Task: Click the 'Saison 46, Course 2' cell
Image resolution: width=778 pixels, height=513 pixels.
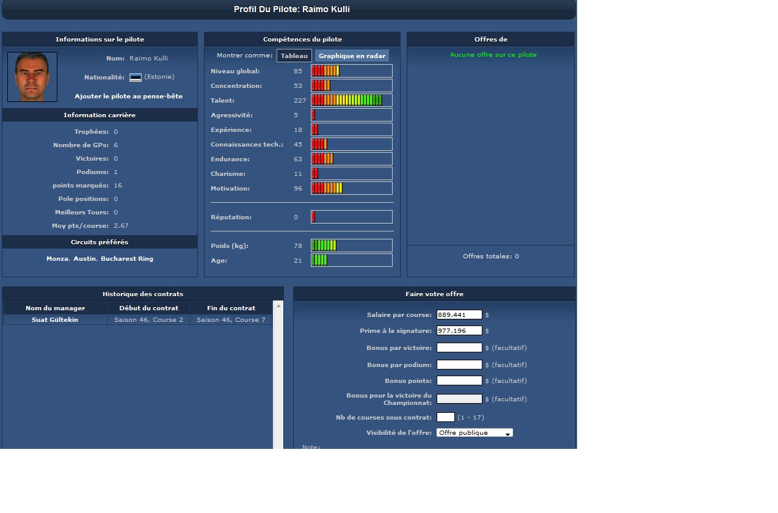Action: tap(148, 320)
